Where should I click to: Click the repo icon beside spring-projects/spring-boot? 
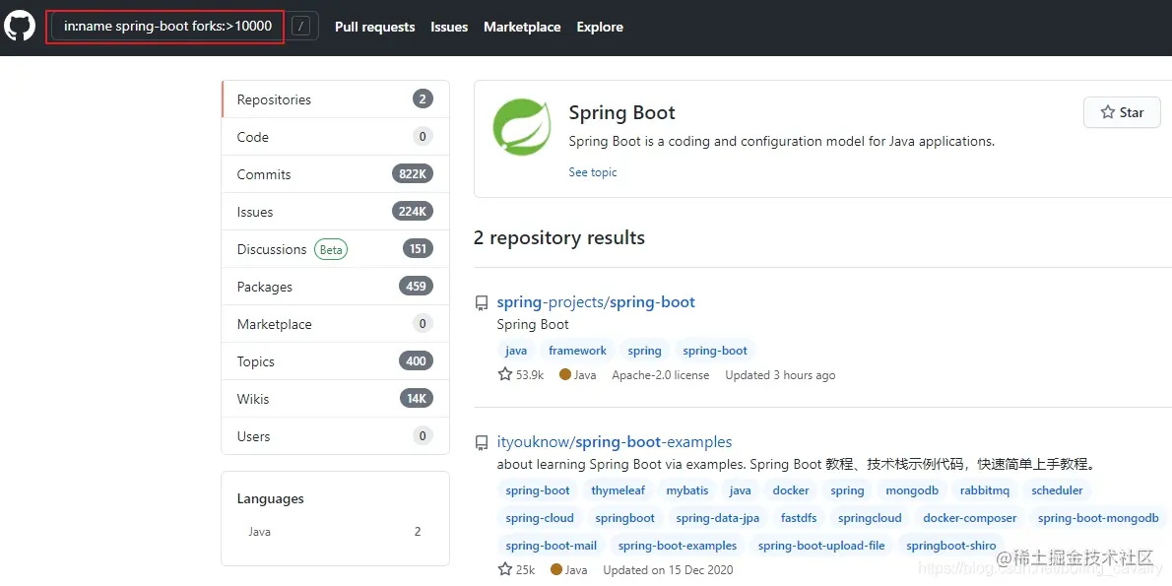pyautogui.click(x=483, y=302)
